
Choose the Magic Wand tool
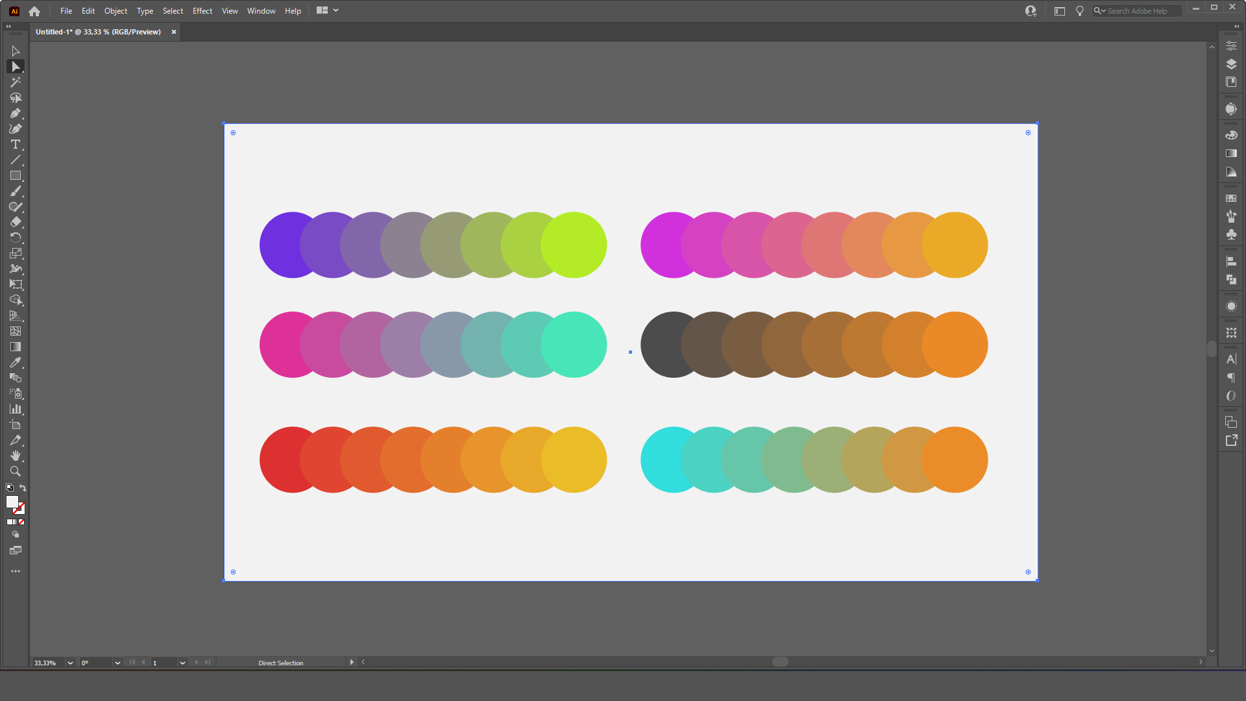[16, 82]
